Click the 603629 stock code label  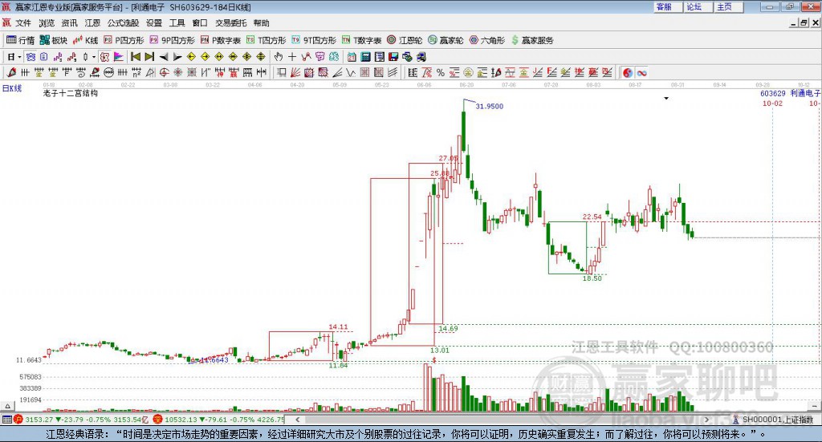pyautogui.click(x=773, y=93)
